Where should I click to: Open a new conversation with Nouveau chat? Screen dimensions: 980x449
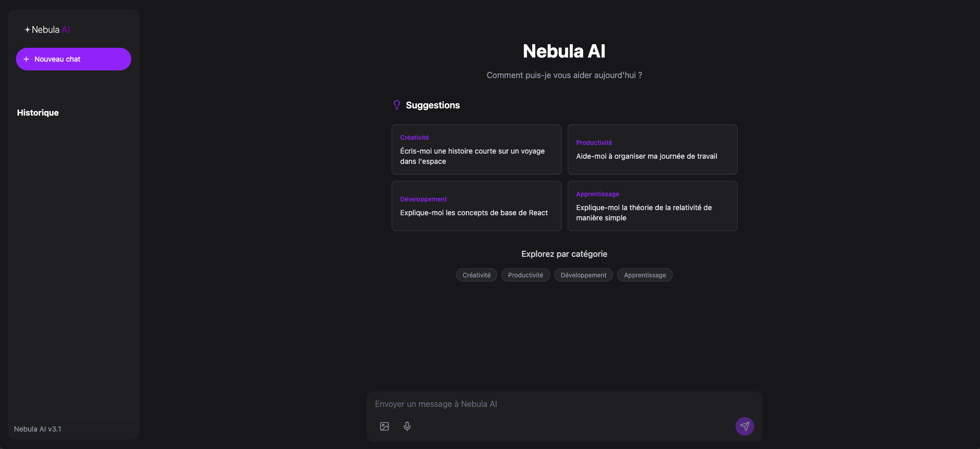point(73,59)
